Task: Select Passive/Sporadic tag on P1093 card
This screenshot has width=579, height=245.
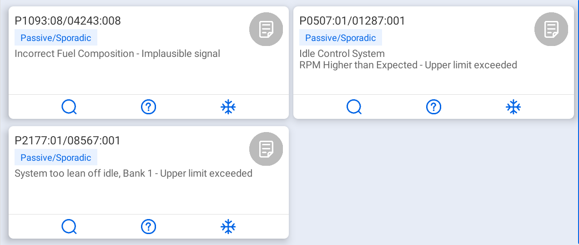Action: coord(56,38)
